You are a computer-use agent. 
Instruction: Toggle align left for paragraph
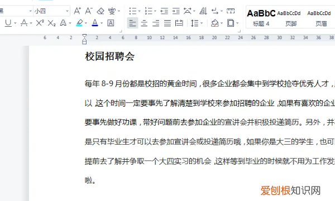pyautogui.click(x=132, y=23)
